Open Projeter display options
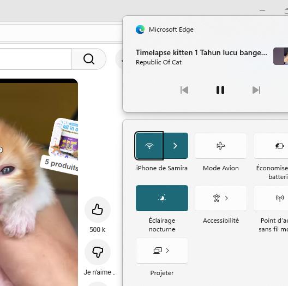 pos(162,251)
